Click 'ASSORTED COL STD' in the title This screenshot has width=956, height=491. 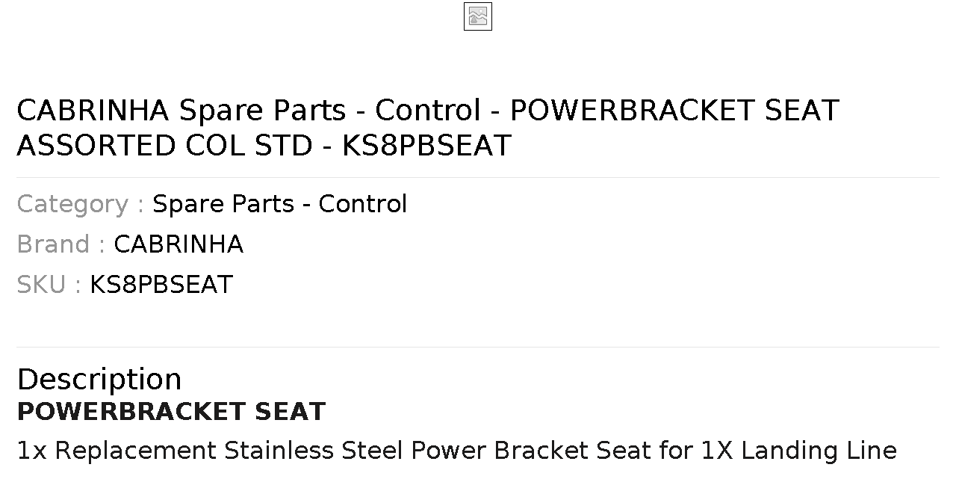coord(164,146)
